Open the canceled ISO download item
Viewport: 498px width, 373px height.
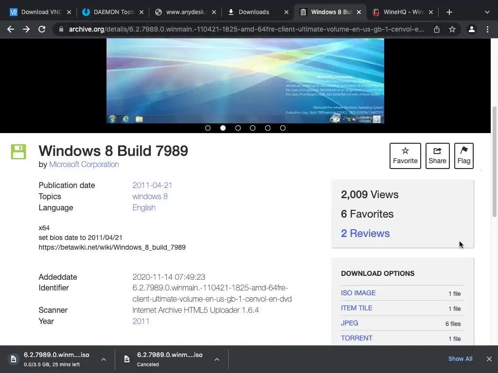pyautogui.click(x=165, y=359)
